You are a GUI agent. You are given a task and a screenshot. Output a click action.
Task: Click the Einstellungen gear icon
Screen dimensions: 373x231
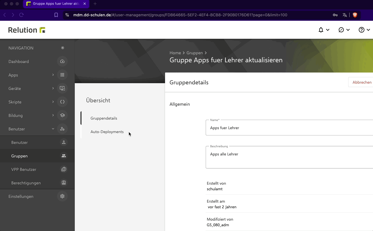pos(62,196)
